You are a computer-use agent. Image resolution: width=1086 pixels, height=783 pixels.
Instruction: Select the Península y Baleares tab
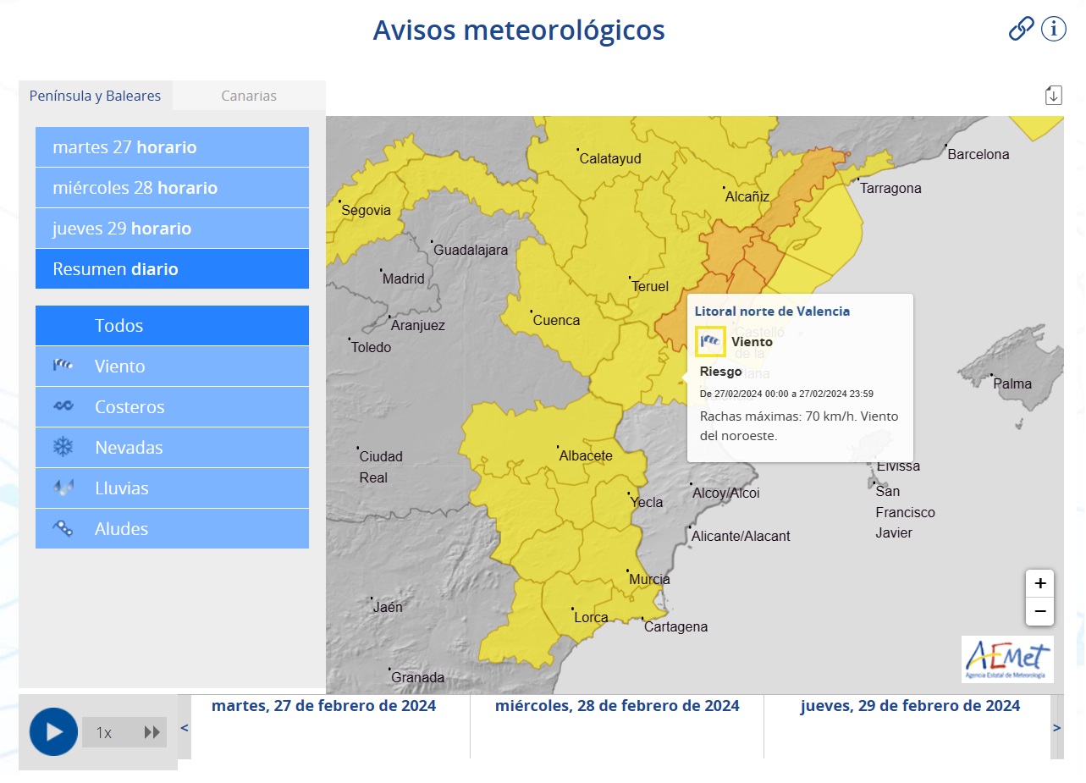point(96,96)
